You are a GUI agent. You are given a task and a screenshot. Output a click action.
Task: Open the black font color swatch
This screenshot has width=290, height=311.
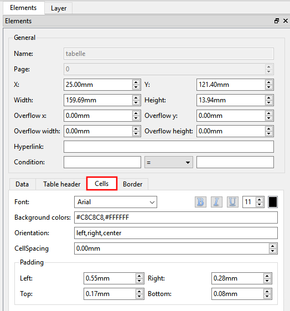click(x=273, y=202)
